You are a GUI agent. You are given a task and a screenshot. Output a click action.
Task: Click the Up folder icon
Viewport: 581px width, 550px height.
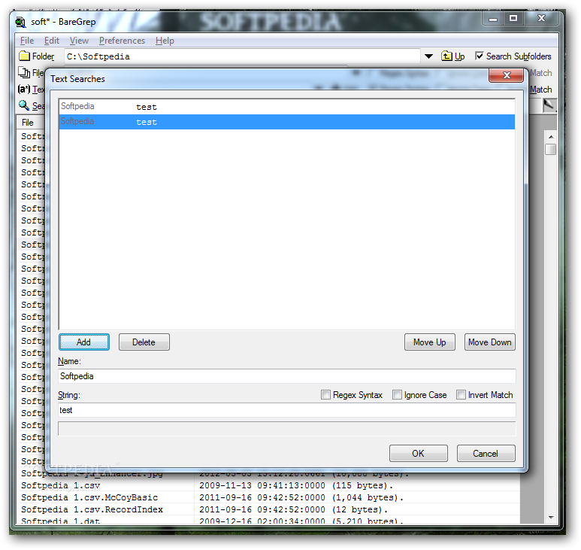446,56
